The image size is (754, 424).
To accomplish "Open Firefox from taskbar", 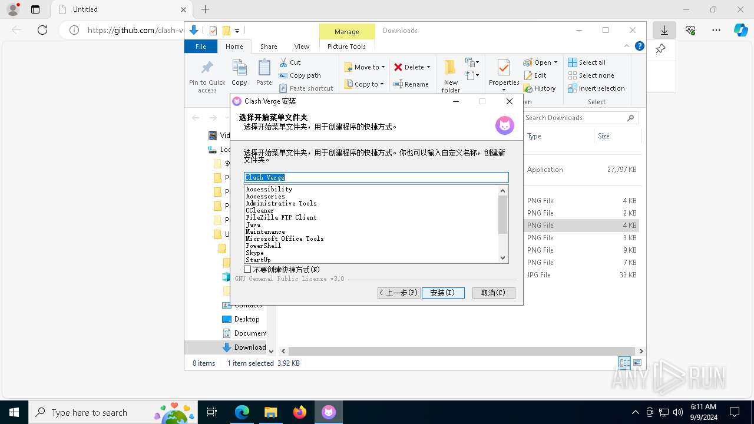I will coord(299,412).
